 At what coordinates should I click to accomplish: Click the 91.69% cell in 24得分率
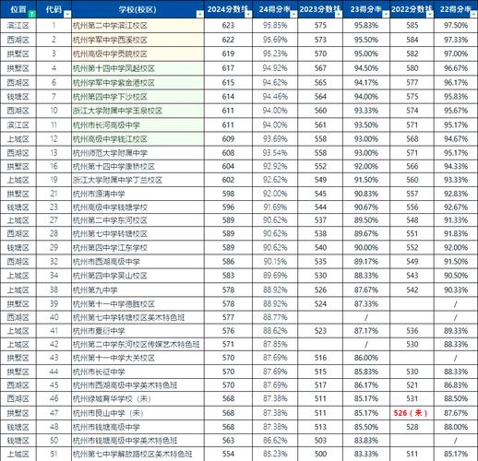point(275,207)
